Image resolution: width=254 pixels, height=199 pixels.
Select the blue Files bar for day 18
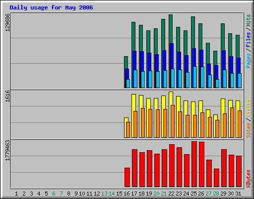click(142, 61)
